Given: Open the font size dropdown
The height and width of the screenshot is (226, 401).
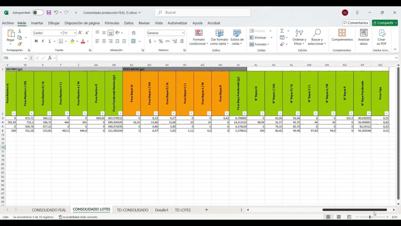Looking at the screenshot, I should tap(75, 33).
